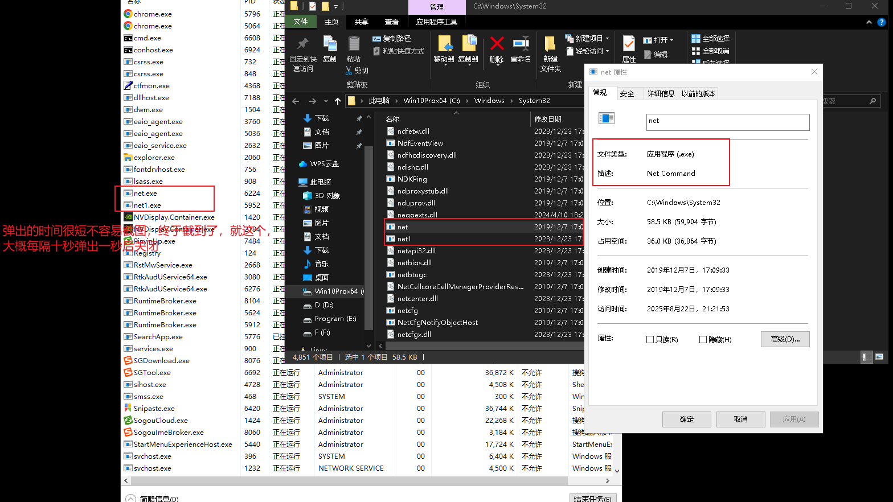The image size is (893, 502).
Task: Click the large icons view button in status bar
Action: [x=879, y=357]
